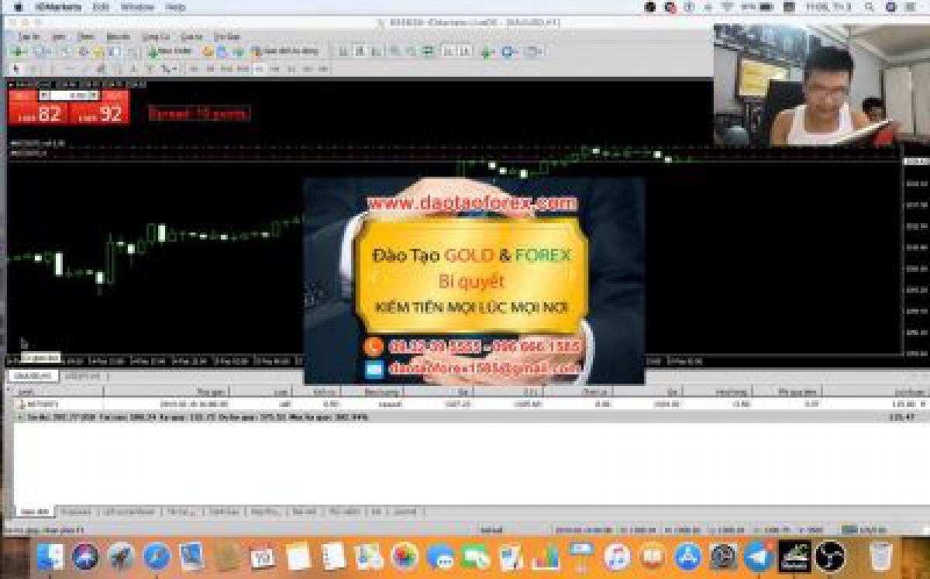This screenshot has height=579, width=930.
Task: Open the periodicity clock dropdown
Action: click(x=508, y=52)
